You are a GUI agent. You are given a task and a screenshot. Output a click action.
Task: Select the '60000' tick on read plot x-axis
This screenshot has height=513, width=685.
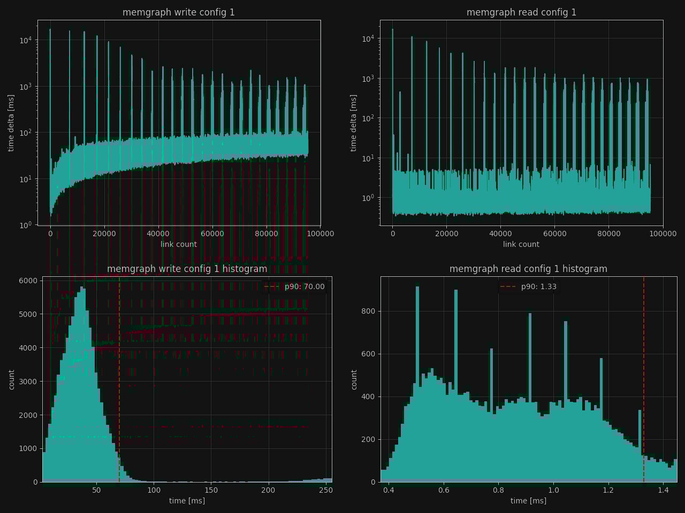click(x=555, y=234)
